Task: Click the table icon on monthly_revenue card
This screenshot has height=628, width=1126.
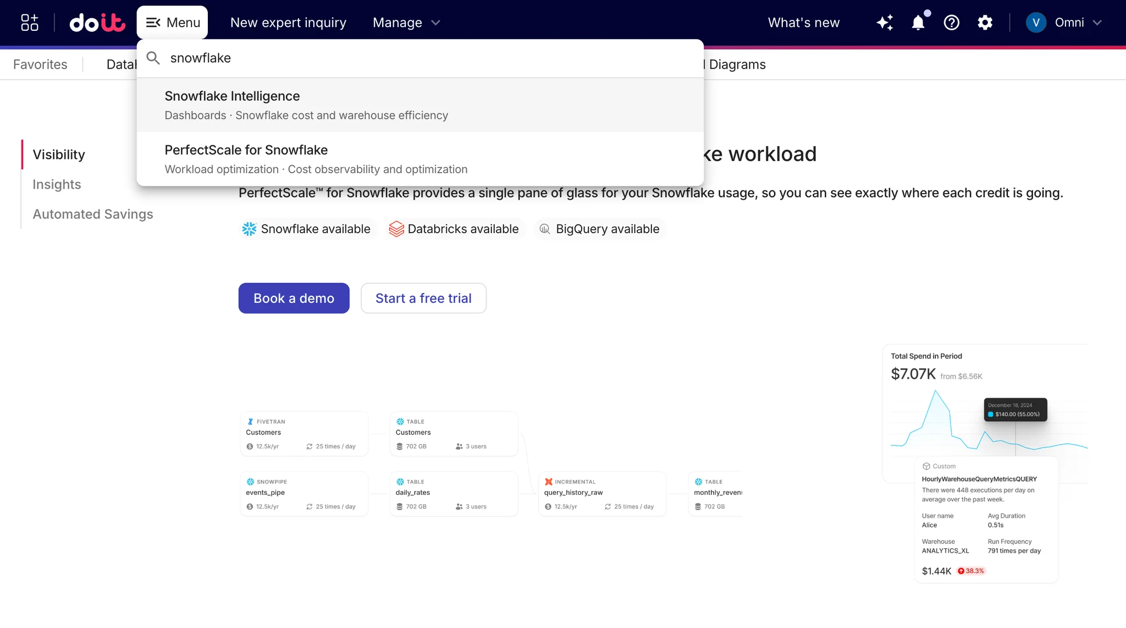Action: coord(698,482)
